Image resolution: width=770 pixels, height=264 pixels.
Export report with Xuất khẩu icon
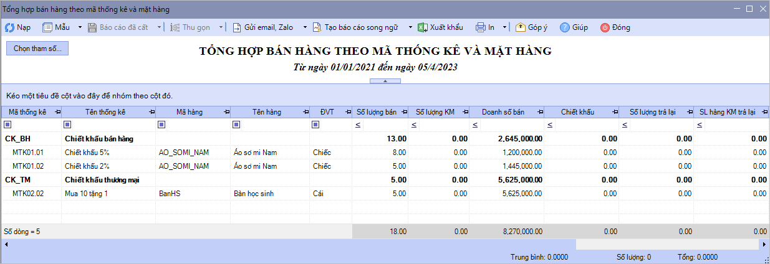(422, 27)
